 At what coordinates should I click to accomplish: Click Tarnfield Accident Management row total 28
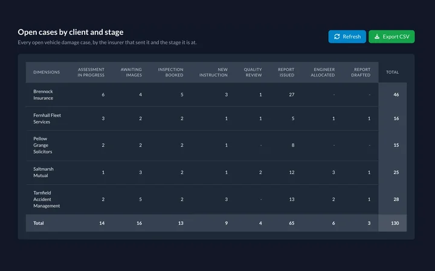[x=396, y=199]
